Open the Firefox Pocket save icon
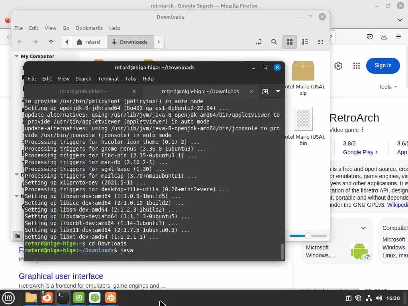 [370, 37]
